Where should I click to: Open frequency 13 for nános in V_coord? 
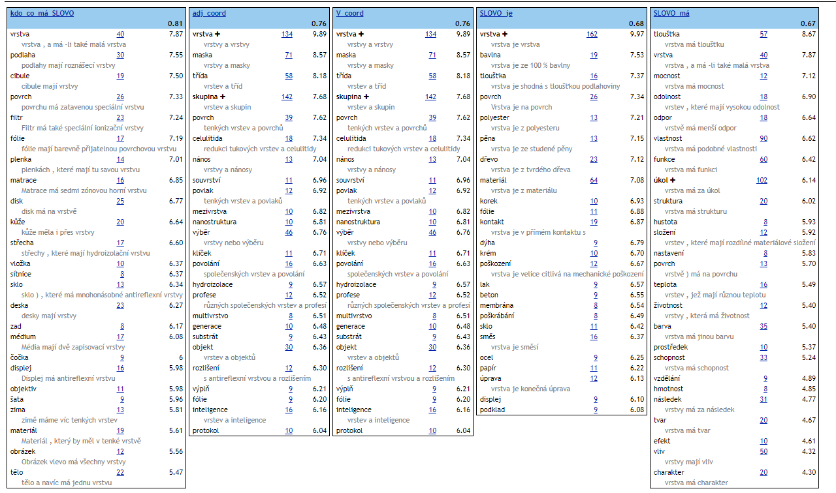[x=432, y=159]
